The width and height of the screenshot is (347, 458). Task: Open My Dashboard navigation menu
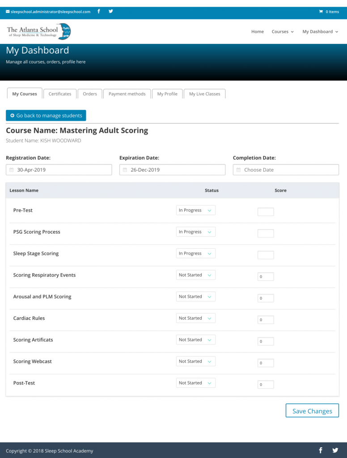click(320, 32)
